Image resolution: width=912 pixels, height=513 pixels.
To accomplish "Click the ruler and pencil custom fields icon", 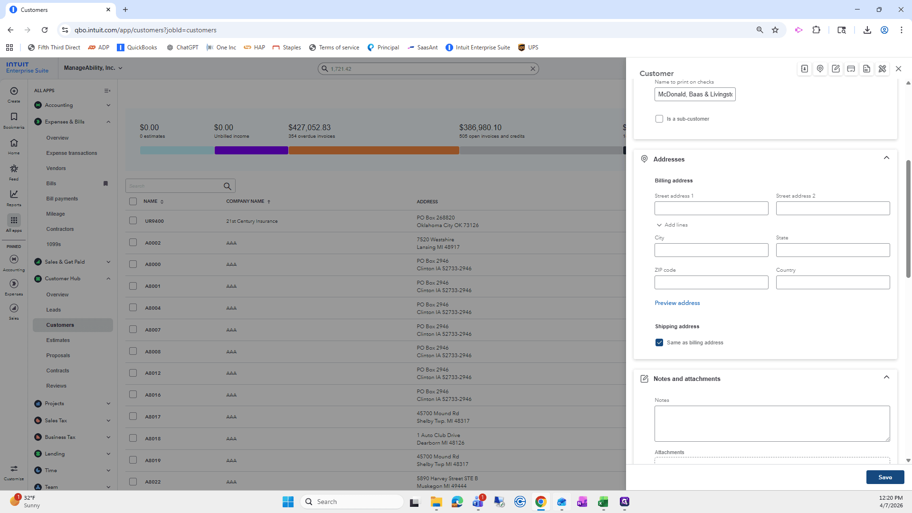I will coord(882,69).
